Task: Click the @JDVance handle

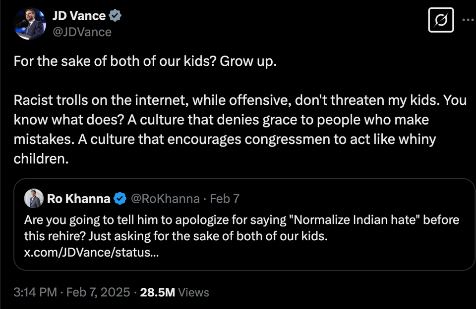Action: click(x=82, y=32)
